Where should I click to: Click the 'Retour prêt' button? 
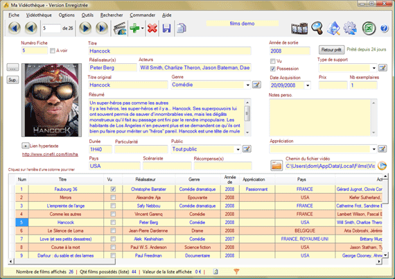click(331, 50)
